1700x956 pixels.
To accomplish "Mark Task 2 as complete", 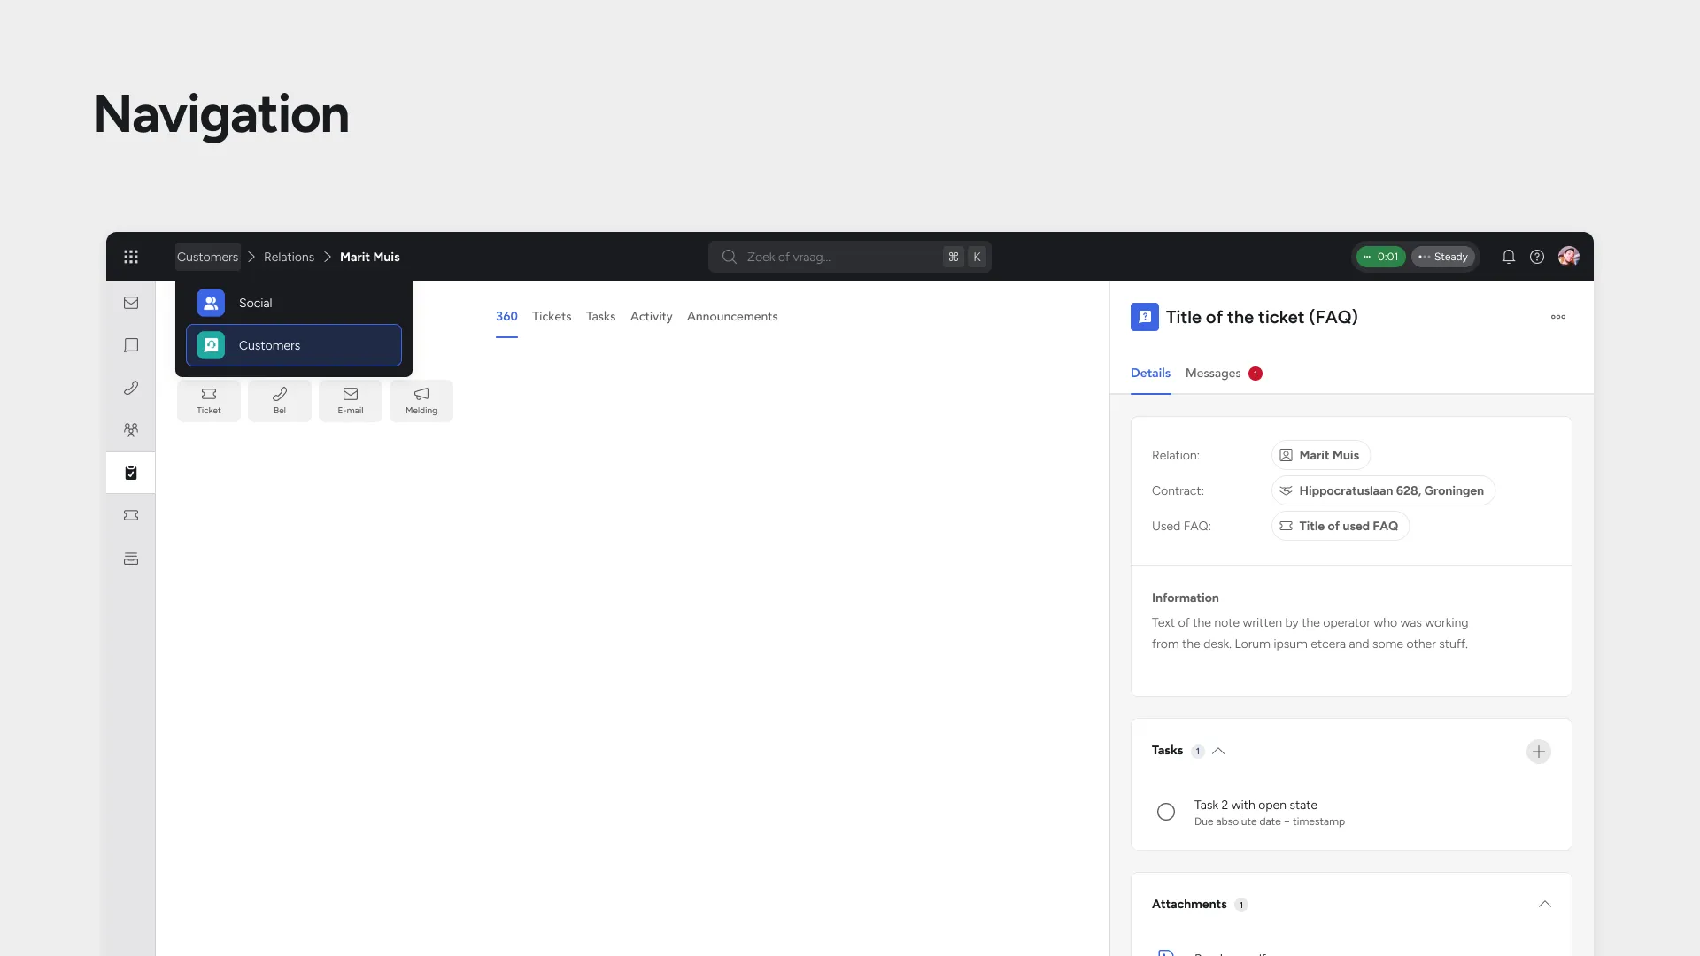I will point(1165,812).
